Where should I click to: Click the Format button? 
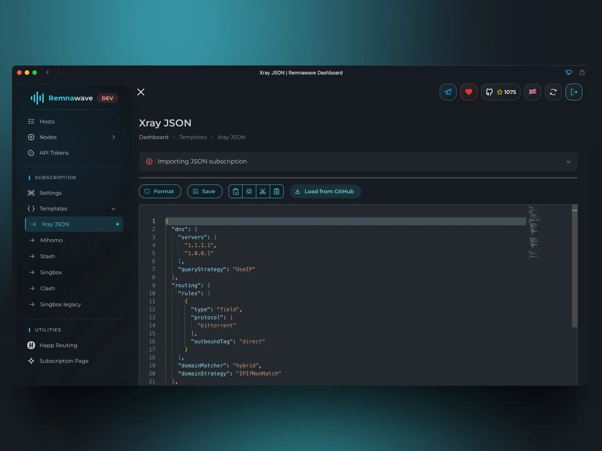tap(160, 191)
